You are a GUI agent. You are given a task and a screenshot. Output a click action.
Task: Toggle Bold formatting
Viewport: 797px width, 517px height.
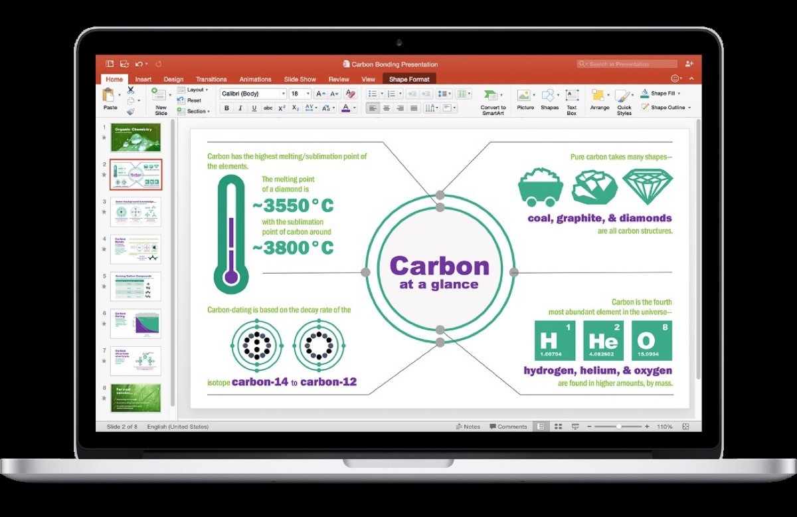[x=226, y=108]
